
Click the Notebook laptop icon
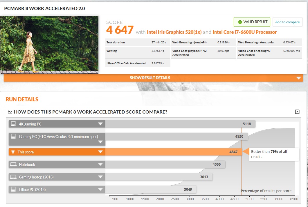pos(13,164)
